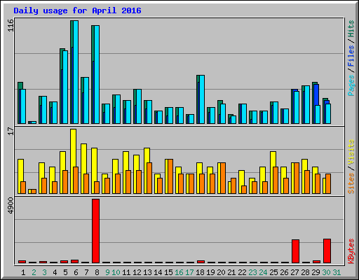Click the yellow Visits legend label
The height and width of the screenshot is (280, 359).
pyautogui.click(x=351, y=152)
